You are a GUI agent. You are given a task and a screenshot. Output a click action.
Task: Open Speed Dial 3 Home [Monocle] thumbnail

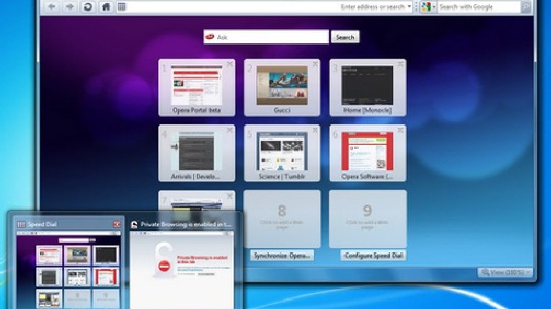(x=367, y=87)
